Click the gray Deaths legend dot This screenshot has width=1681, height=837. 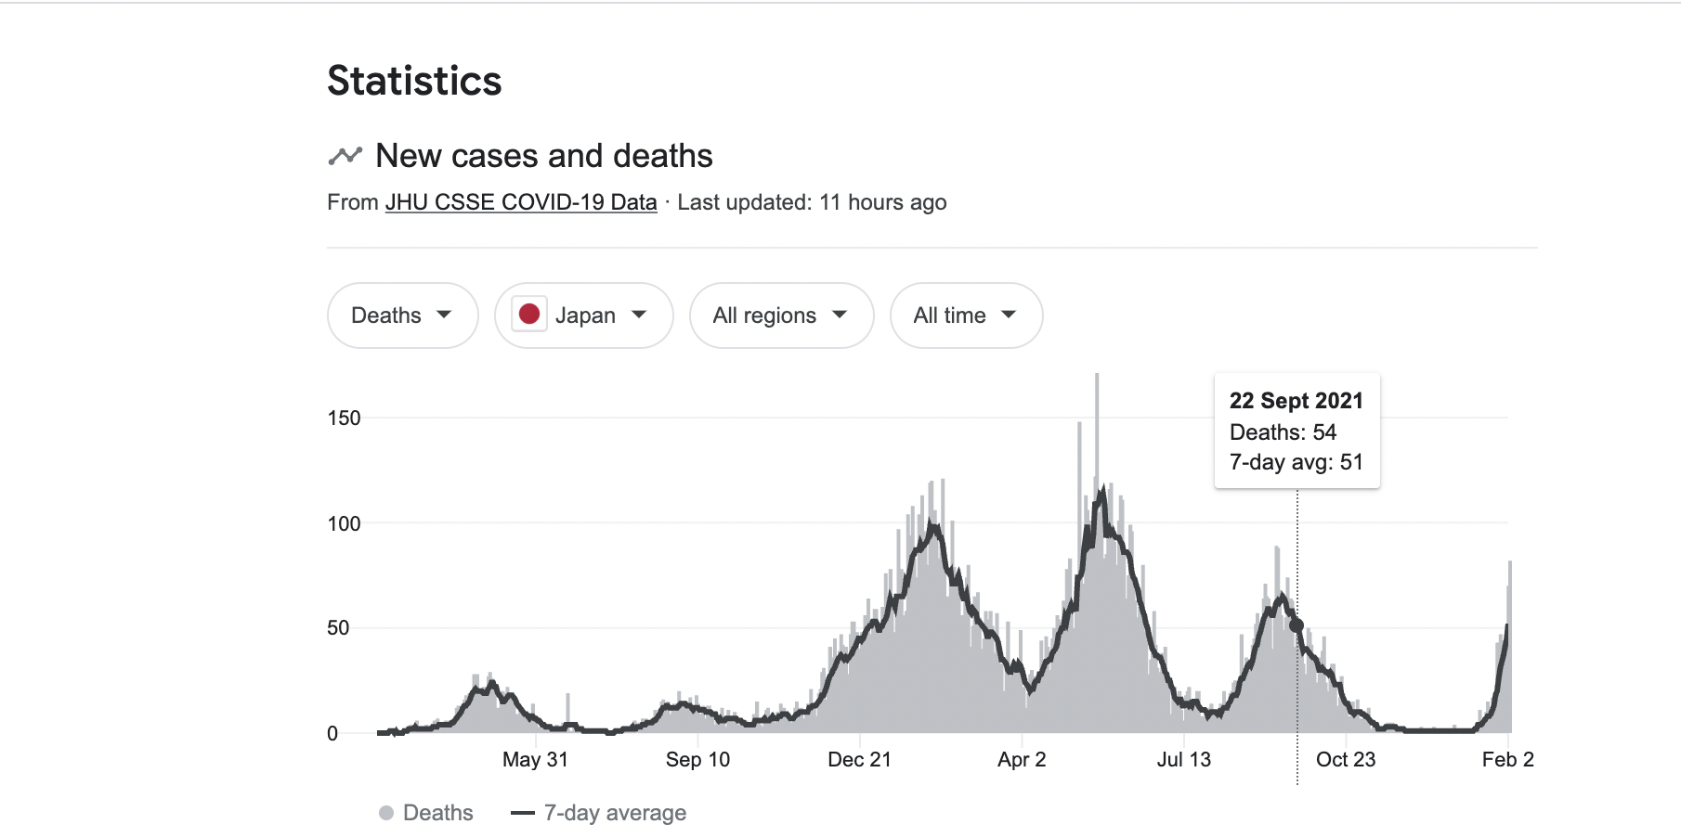[386, 813]
